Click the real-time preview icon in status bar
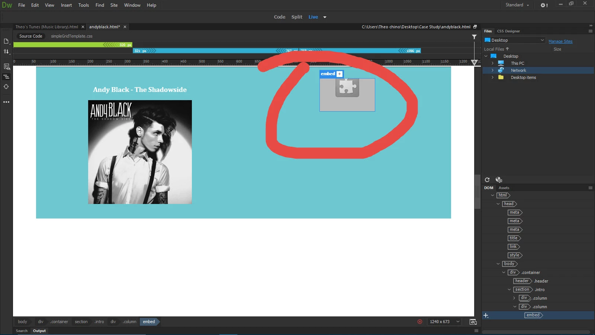595x335 pixels. point(473,322)
